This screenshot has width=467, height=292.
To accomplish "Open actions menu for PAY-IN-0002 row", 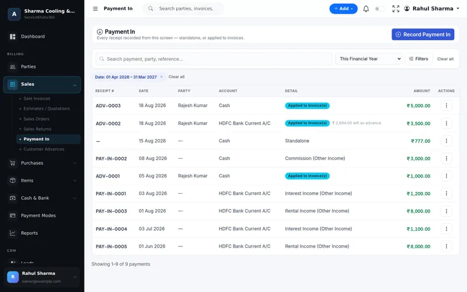I will click(x=446, y=158).
